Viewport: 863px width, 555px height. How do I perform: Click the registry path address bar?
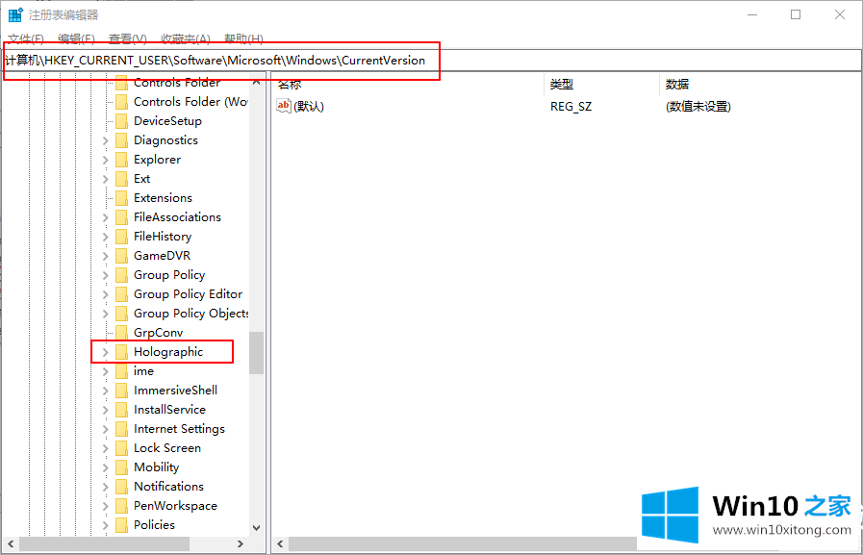pyautogui.click(x=431, y=61)
